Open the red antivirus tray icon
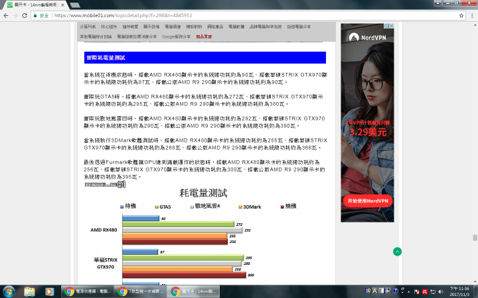Screen dimensions: 478x298 click(425, 292)
